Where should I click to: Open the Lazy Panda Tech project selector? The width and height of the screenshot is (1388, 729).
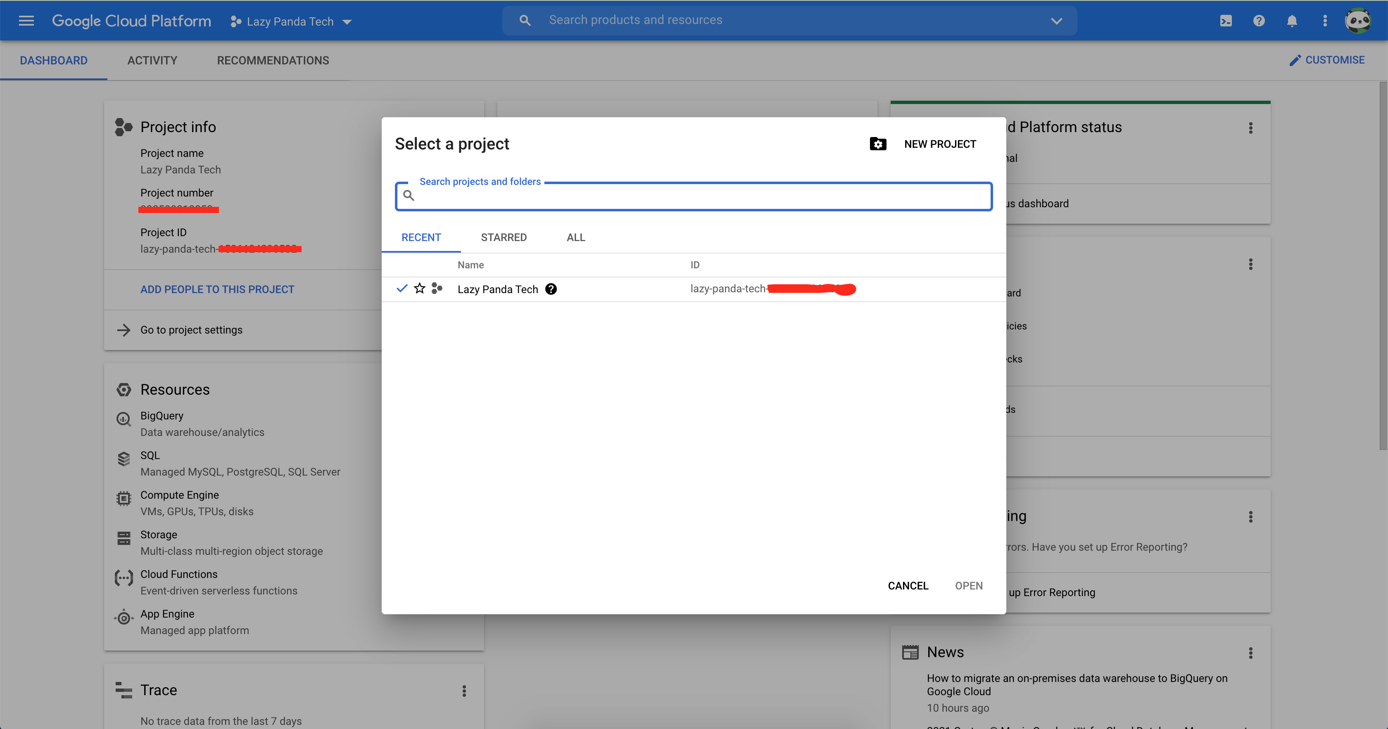pyautogui.click(x=291, y=21)
